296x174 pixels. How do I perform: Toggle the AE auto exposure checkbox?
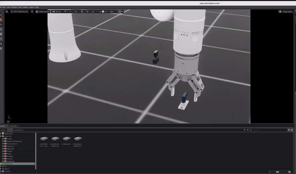[103, 11]
